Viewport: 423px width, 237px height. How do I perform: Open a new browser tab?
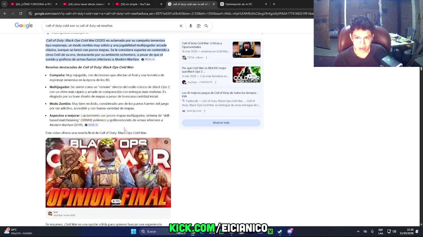[274, 4]
